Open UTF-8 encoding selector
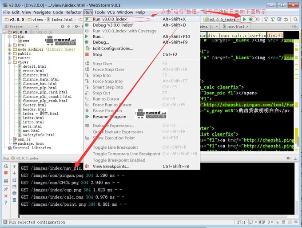Image resolution: width=302 pixels, height=228 pixels. [266, 222]
